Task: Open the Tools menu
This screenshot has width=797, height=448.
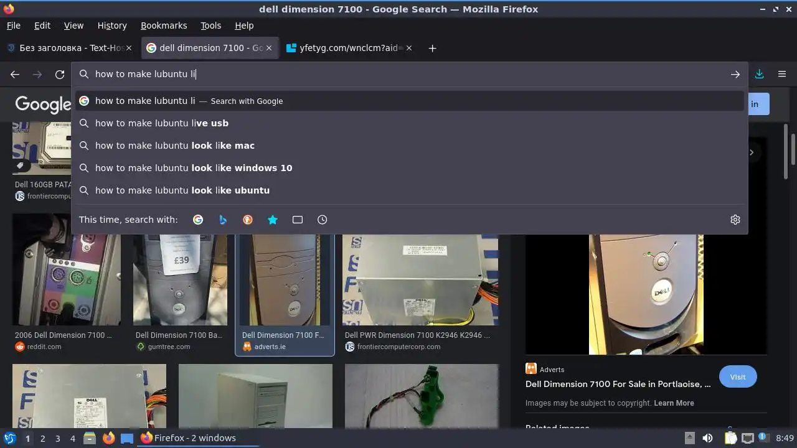Action: 211,26
